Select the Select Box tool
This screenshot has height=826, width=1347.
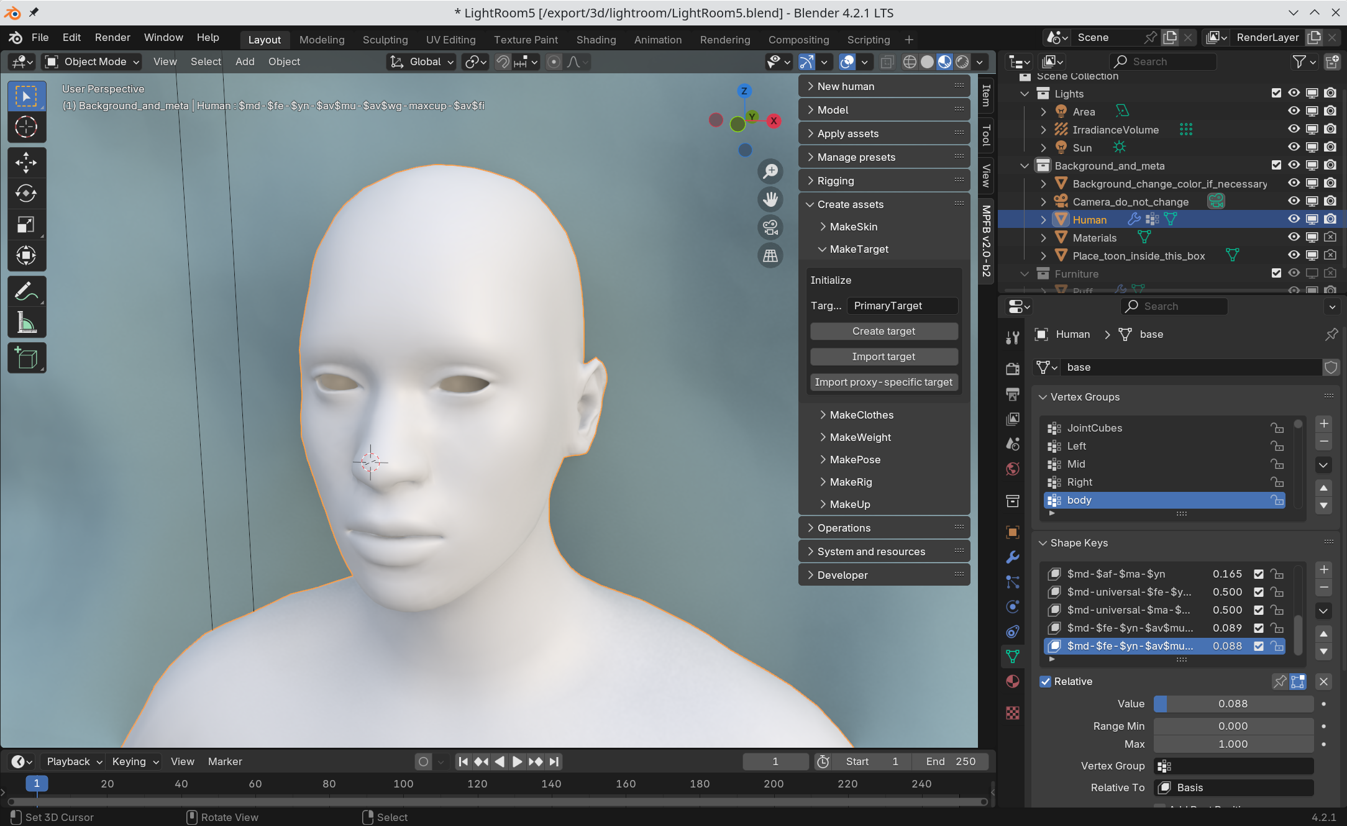26,96
